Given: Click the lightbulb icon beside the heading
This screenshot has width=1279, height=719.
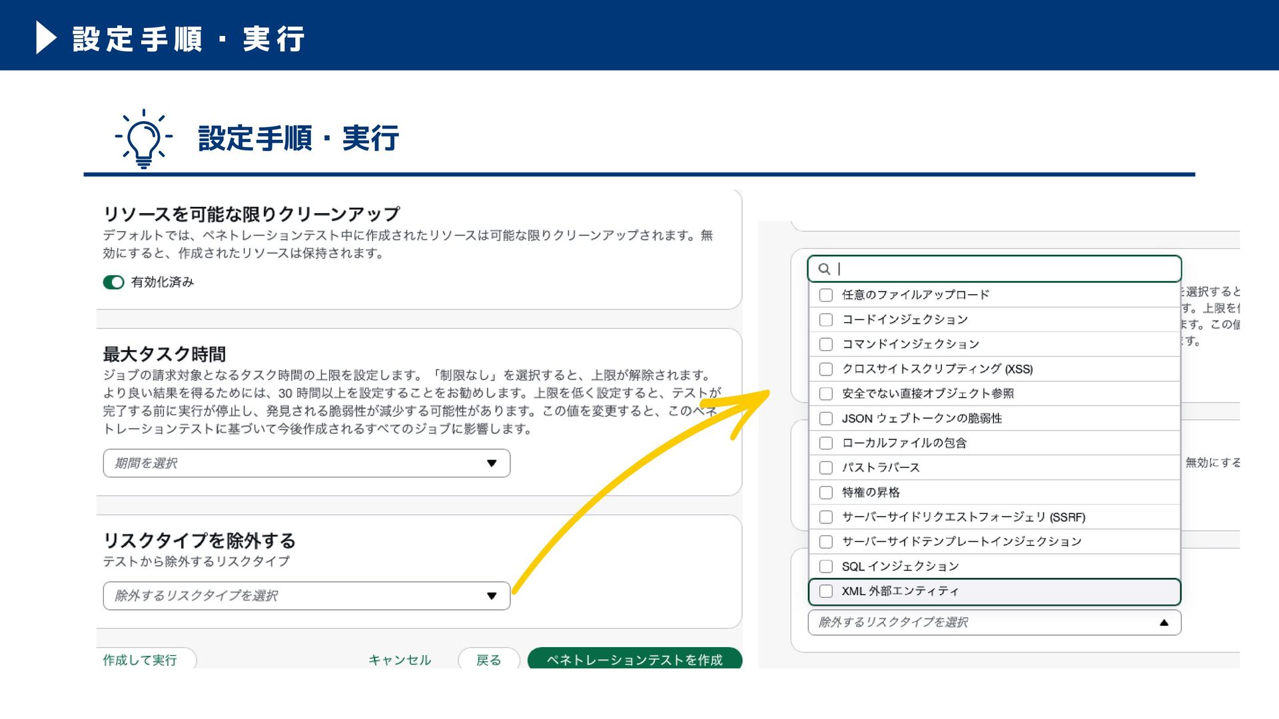Looking at the screenshot, I should tap(143, 138).
